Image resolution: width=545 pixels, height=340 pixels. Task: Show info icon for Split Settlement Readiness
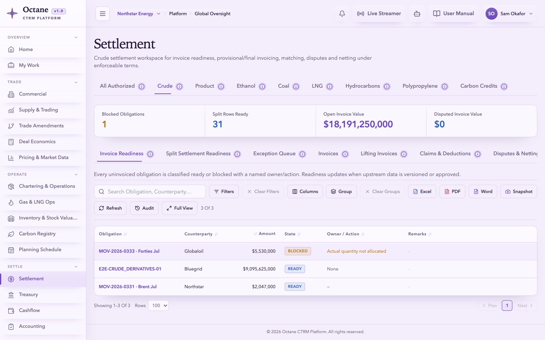point(237,154)
